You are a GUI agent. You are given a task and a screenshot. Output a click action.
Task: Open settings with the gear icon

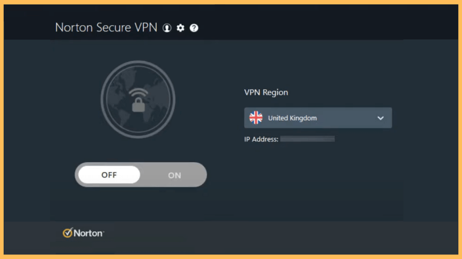(180, 28)
